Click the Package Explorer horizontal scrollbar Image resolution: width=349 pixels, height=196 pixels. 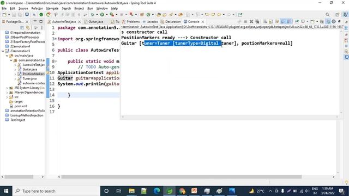click(x=19, y=176)
